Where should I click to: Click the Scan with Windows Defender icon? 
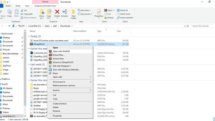pyautogui.click(x=50, y=70)
